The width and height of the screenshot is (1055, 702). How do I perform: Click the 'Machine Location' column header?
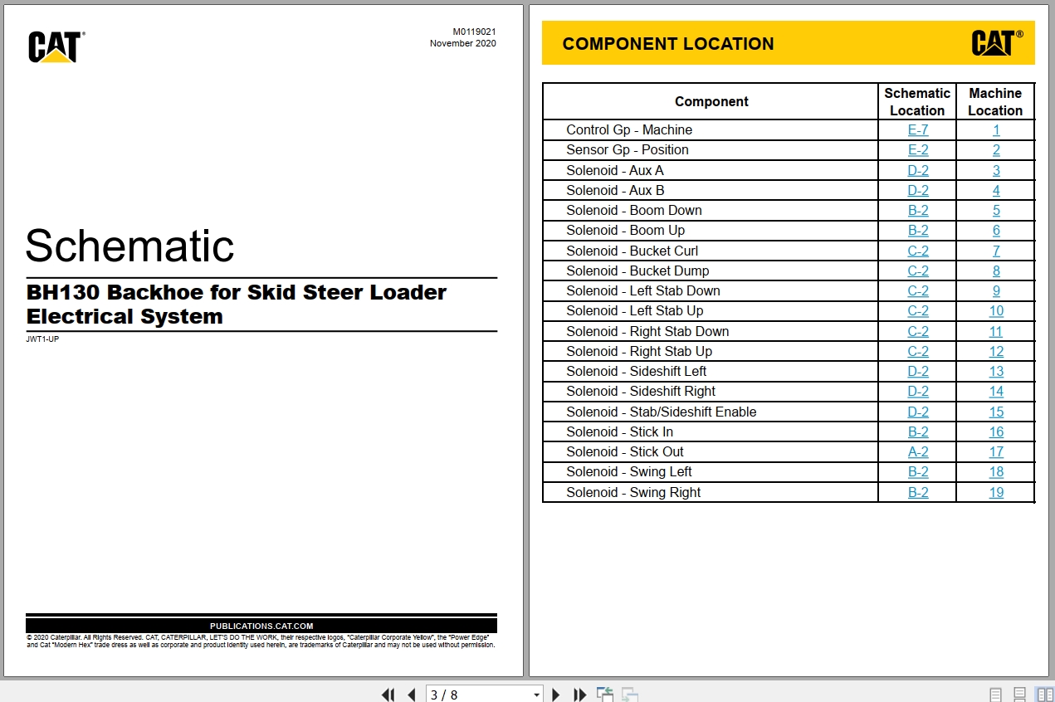click(995, 101)
